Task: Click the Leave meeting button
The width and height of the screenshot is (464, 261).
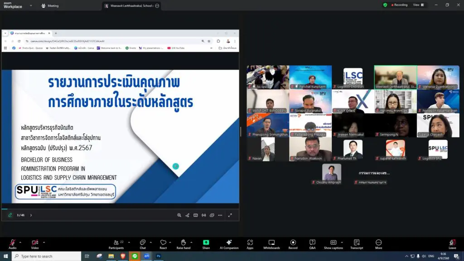Action: pyautogui.click(x=452, y=243)
